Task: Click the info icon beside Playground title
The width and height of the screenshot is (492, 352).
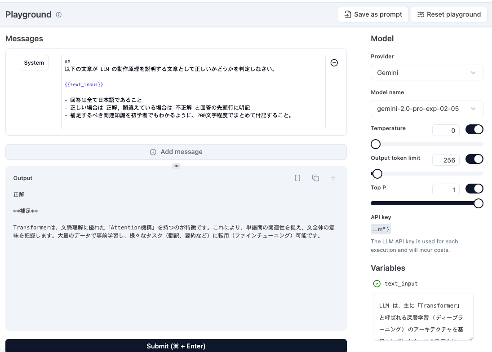Action: 58,15
